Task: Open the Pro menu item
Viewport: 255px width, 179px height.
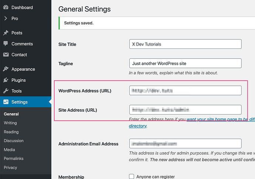Action: coord(26,18)
